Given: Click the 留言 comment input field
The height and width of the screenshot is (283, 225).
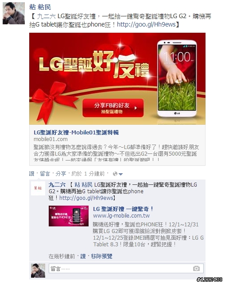Looking at the screenshot, I should coord(126,268).
